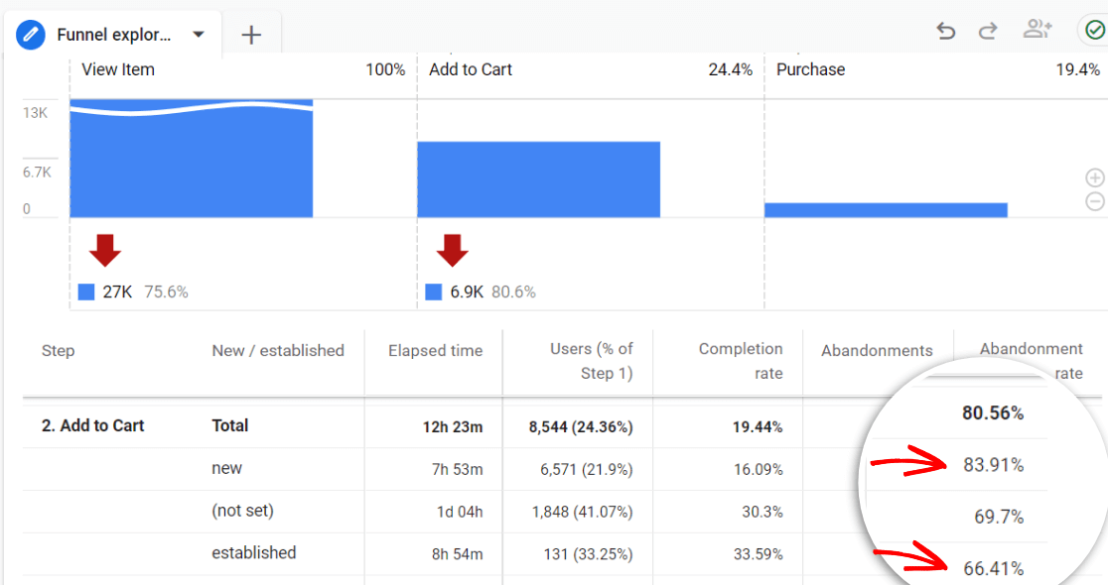Open the Funnel exploration tab dropdown arrow
This screenshot has width=1108, height=585.
199,35
